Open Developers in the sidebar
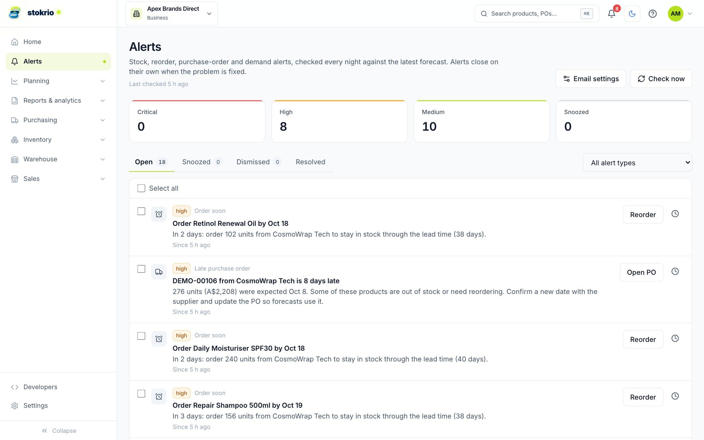The image size is (704, 440). click(58, 387)
